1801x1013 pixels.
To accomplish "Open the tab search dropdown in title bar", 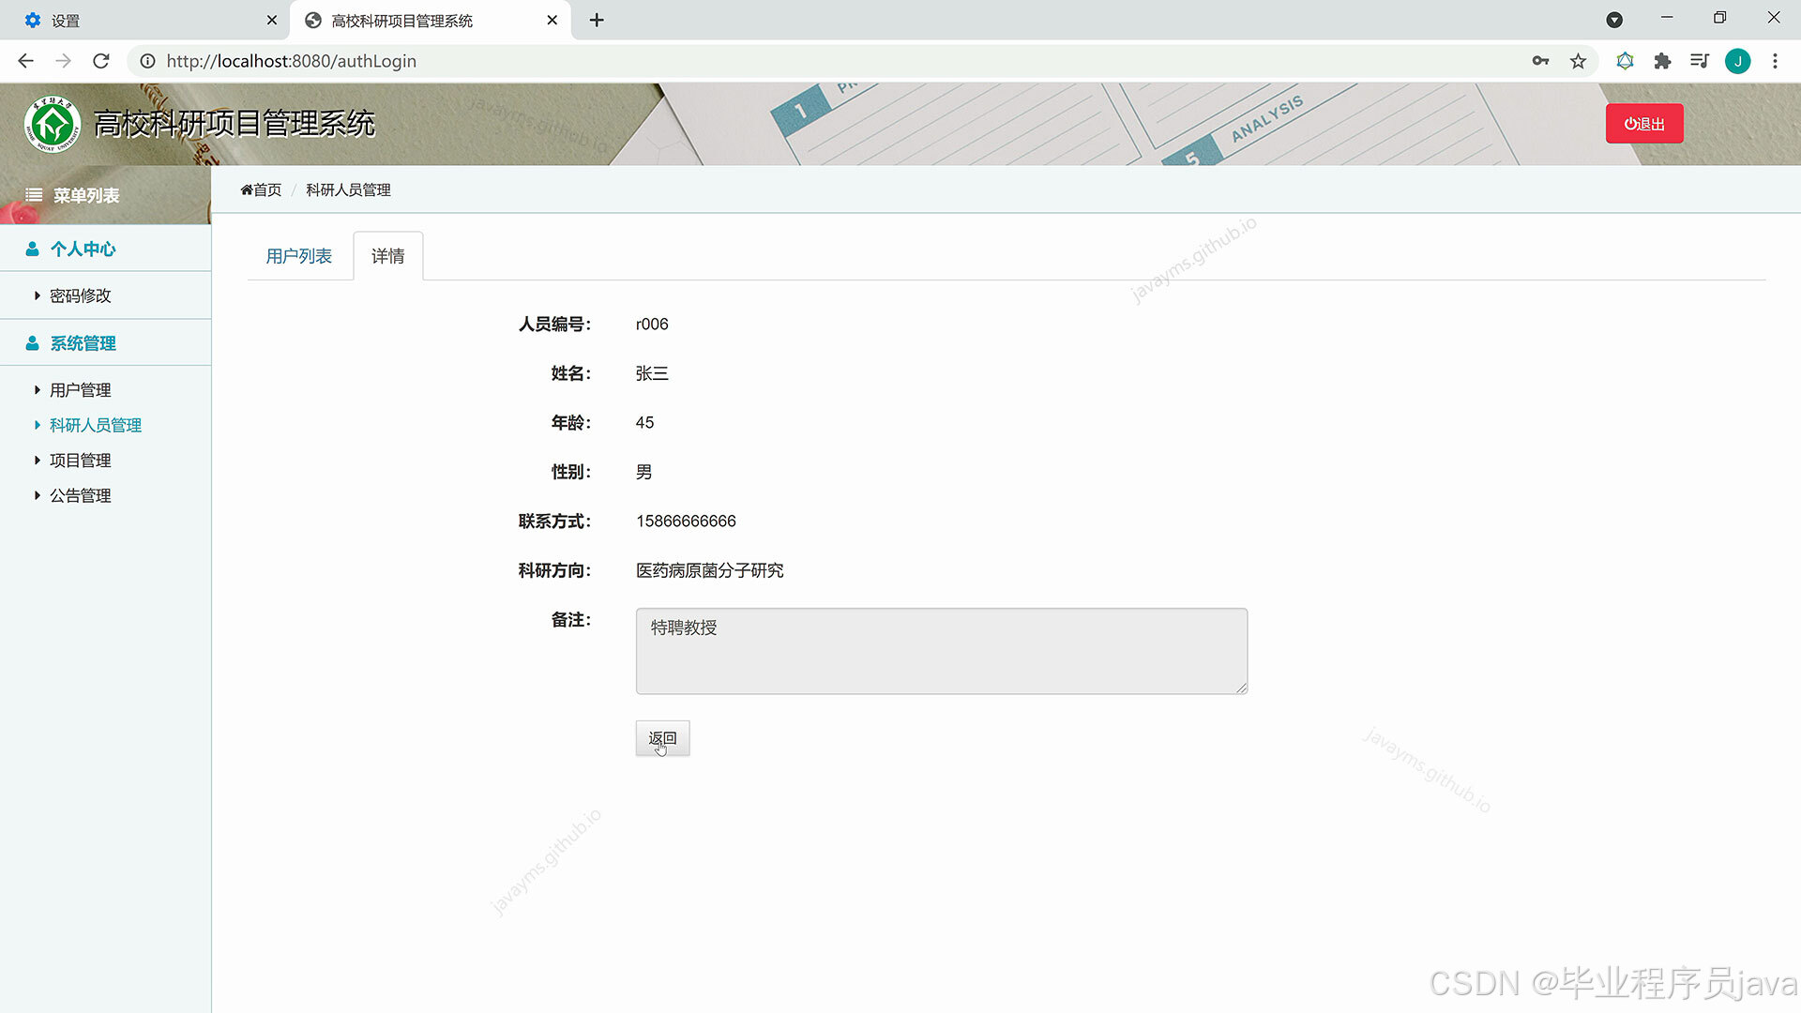I will pos(1614,20).
